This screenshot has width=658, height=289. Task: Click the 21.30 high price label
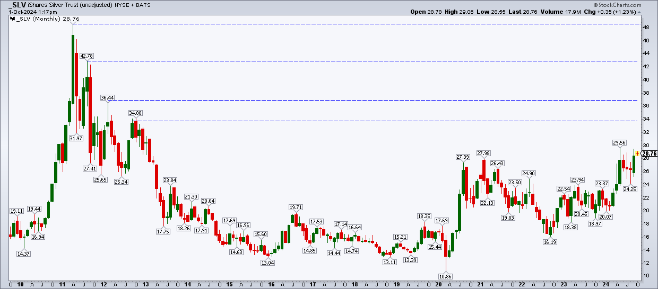[x=191, y=196]
